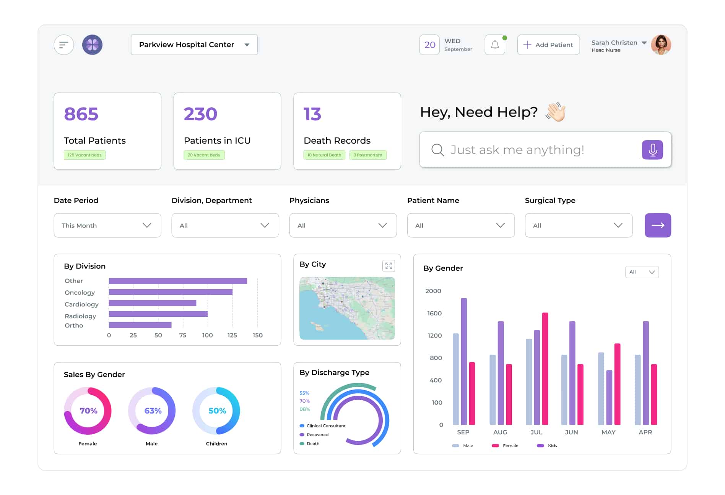The width and height of the screenshot is (725, 495).
Task: Open the Parkview Hospital Center selector
Action: tap(194, 44)
